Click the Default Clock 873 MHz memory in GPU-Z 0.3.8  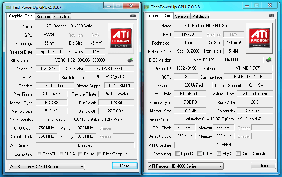coord(224,136)
